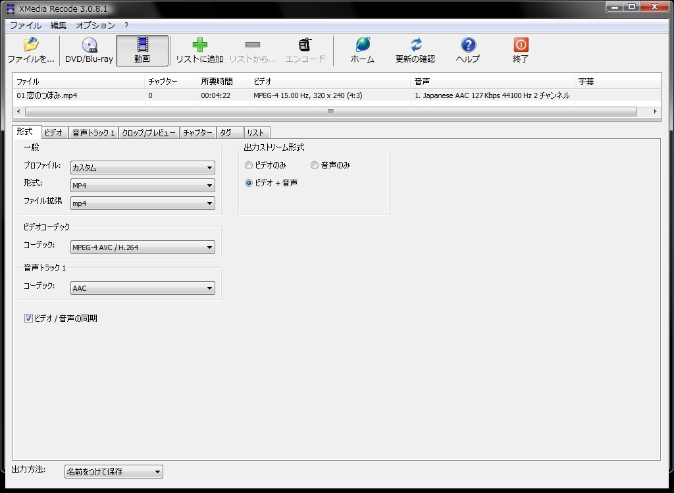Click the XMedia Recode title bar icon
The image size is (674, 493).
pos(11,9)
